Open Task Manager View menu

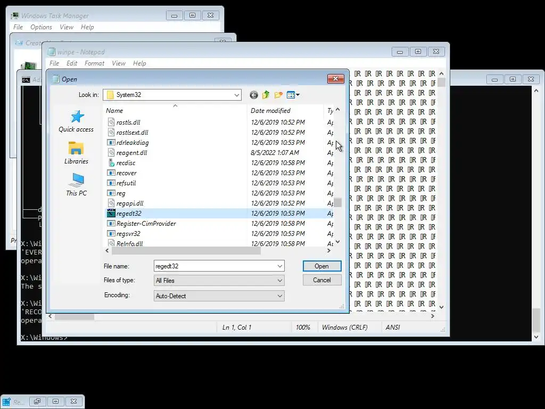67,27
